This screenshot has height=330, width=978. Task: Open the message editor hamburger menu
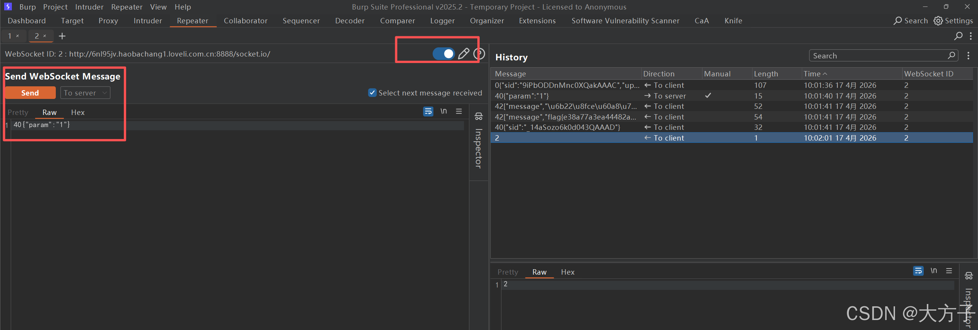[x=459, y=111]
